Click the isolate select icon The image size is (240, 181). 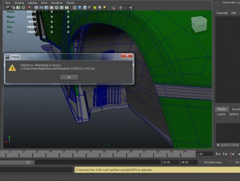(x=113, y=8)
